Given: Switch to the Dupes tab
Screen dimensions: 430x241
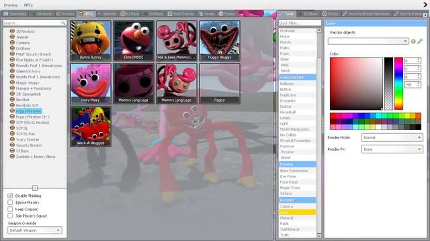Looking at the screenshot, I should (x=227, y=13).
